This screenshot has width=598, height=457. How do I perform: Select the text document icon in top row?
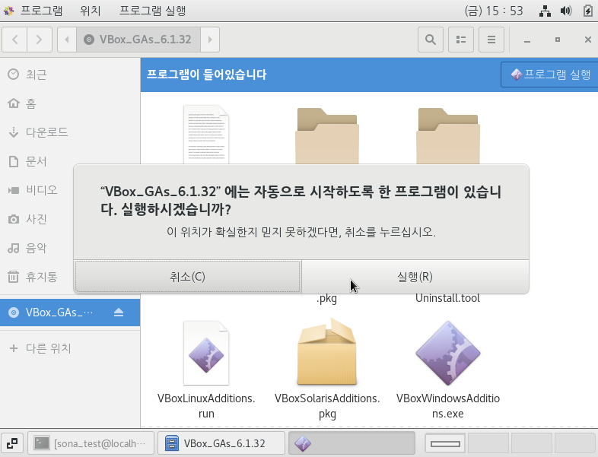(206, 135)
